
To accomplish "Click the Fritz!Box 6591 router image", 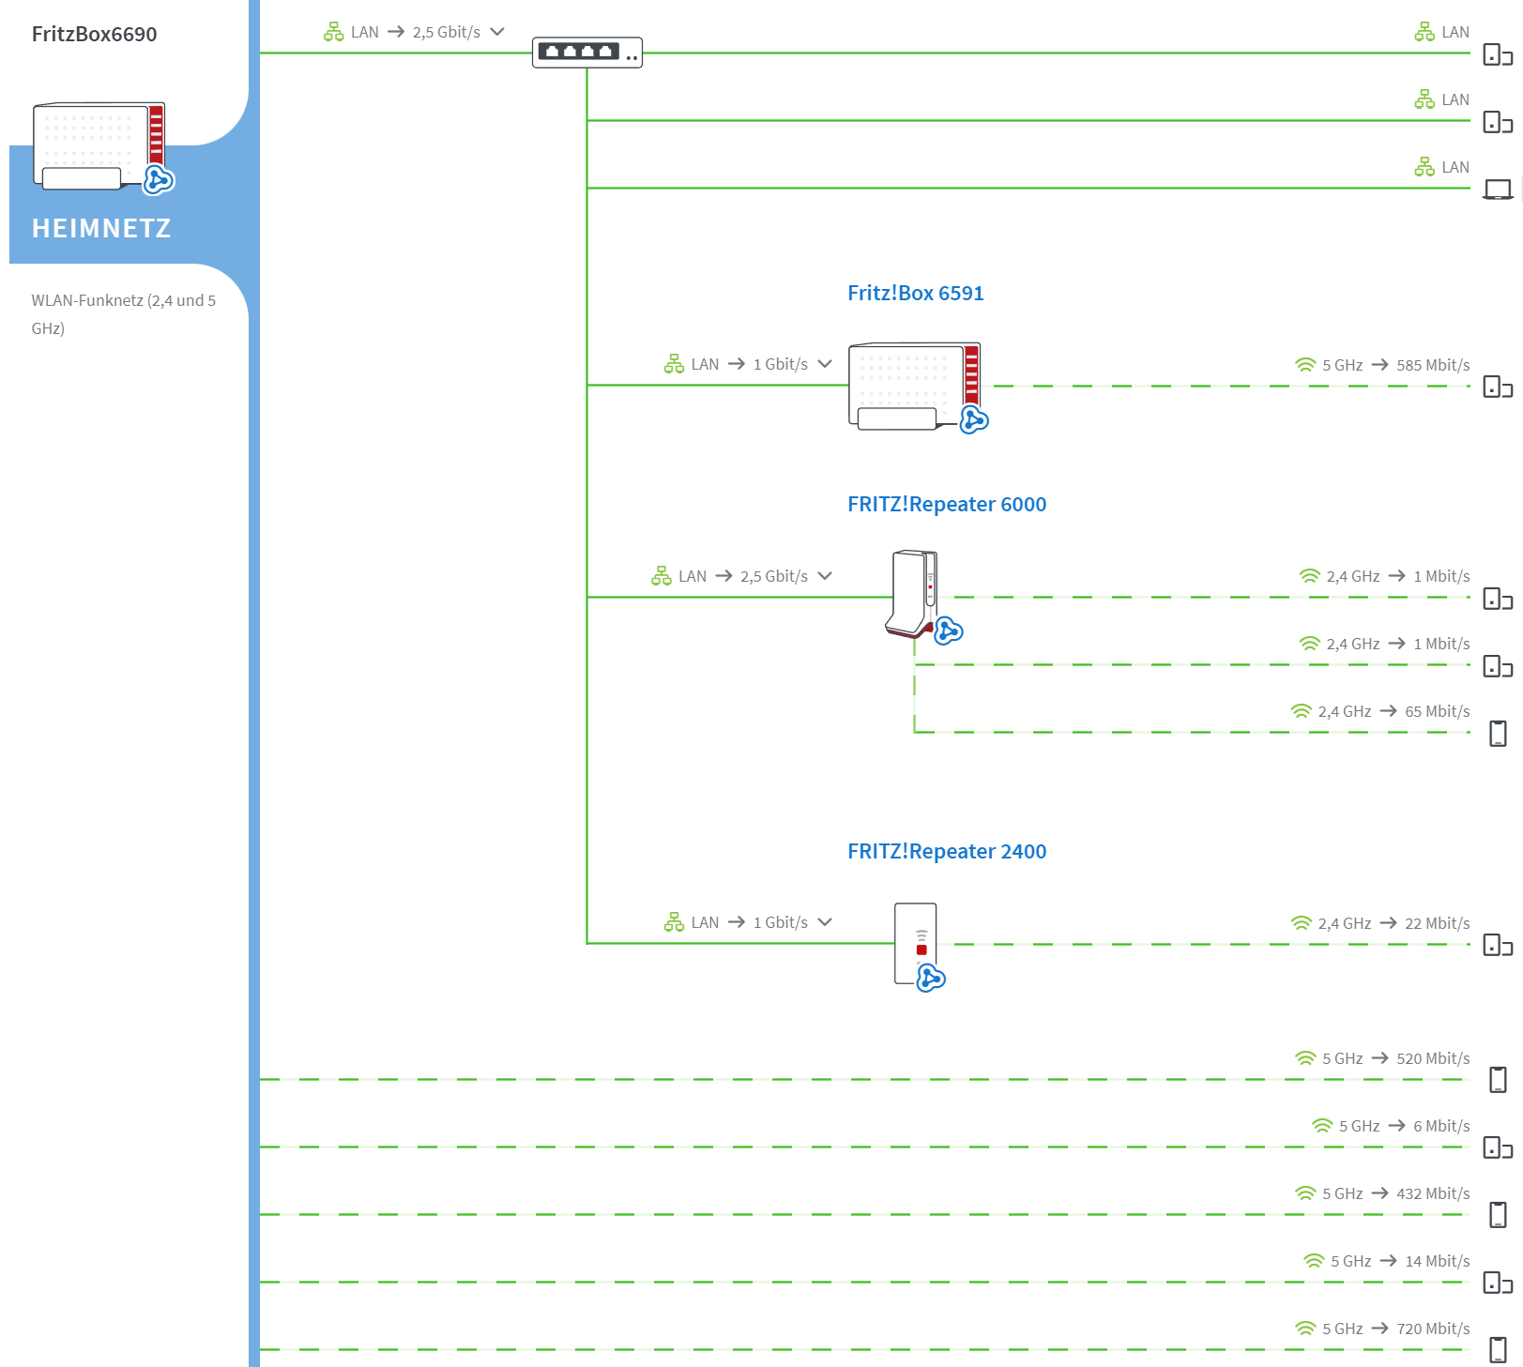I will pos(915,386).
